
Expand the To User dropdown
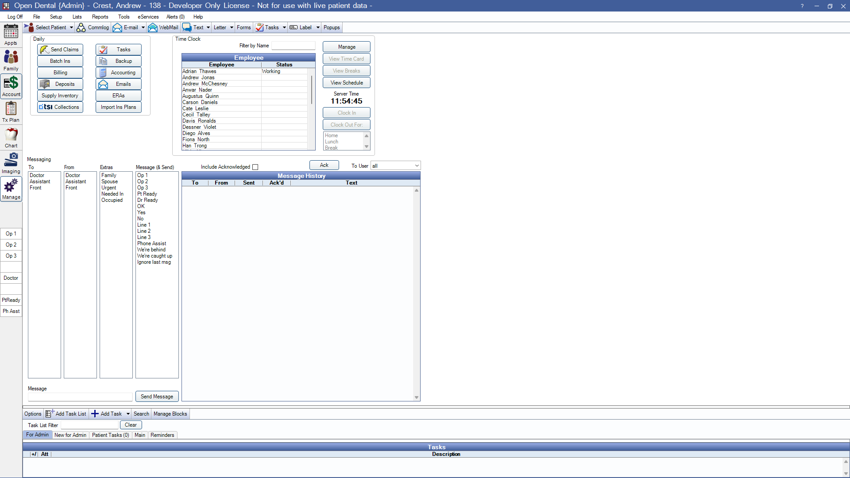point(417,166)
